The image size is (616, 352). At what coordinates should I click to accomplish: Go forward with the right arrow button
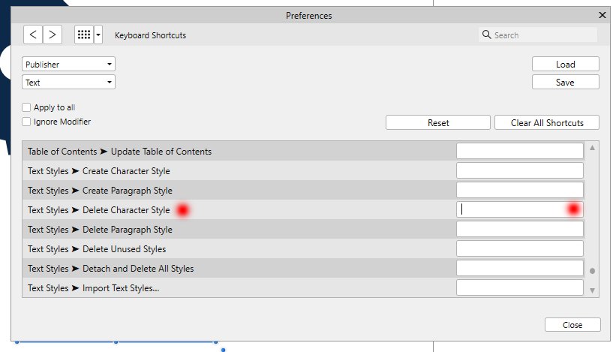tap(53, 35)
